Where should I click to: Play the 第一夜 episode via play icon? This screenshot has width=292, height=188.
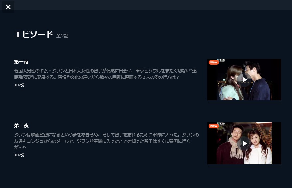click(244, 80)
